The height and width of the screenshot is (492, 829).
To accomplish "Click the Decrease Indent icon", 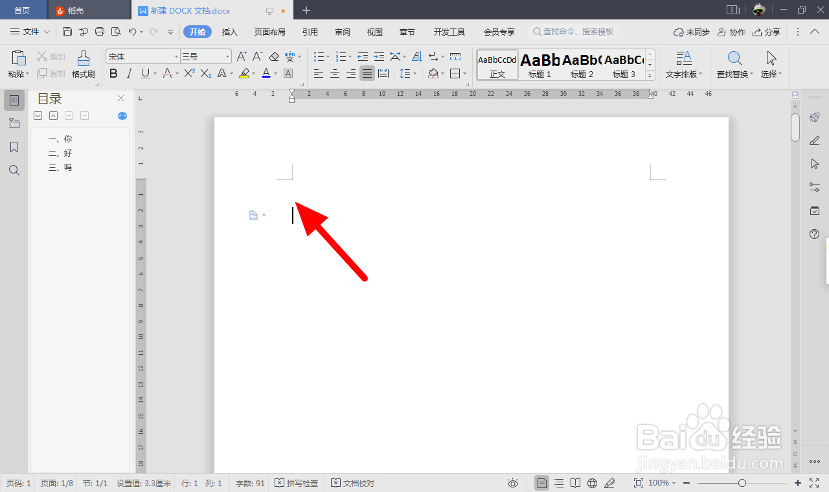I will point(363,57).
